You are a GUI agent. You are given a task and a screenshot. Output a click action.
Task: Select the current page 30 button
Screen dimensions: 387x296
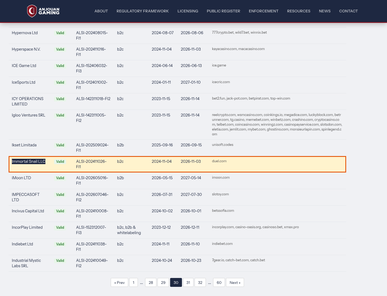[176, 283]
